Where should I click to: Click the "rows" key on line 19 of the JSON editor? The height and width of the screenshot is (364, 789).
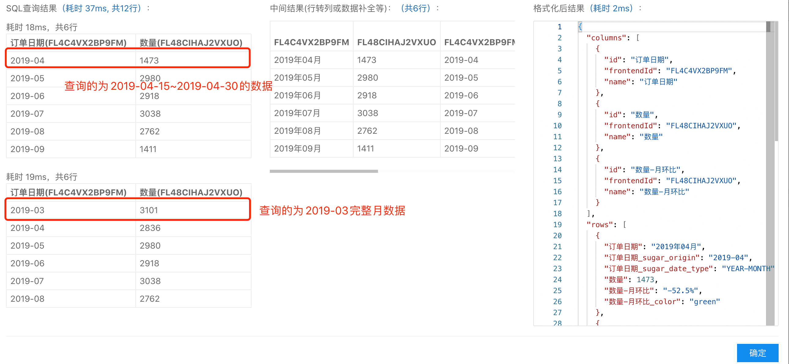600,224
